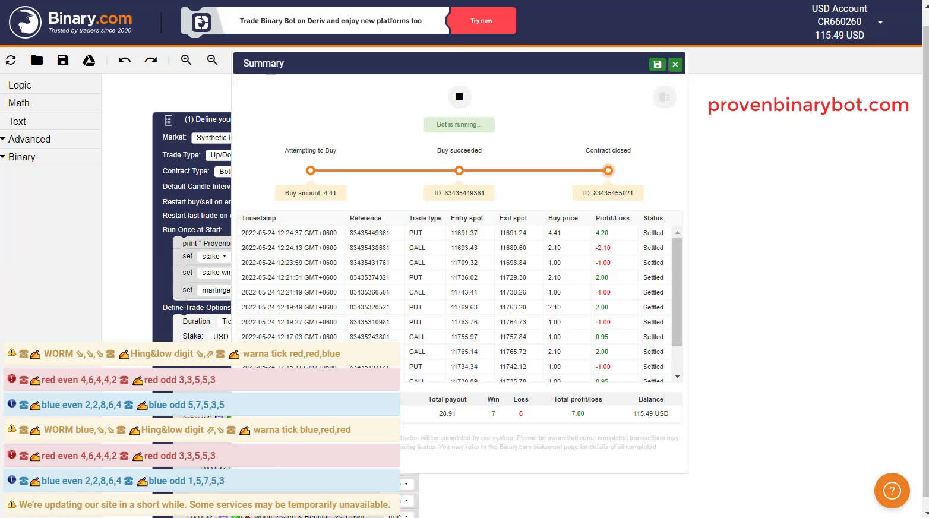Open the load file folder icon
Viewport: 929px width, 518px height.
coord(37,60)
